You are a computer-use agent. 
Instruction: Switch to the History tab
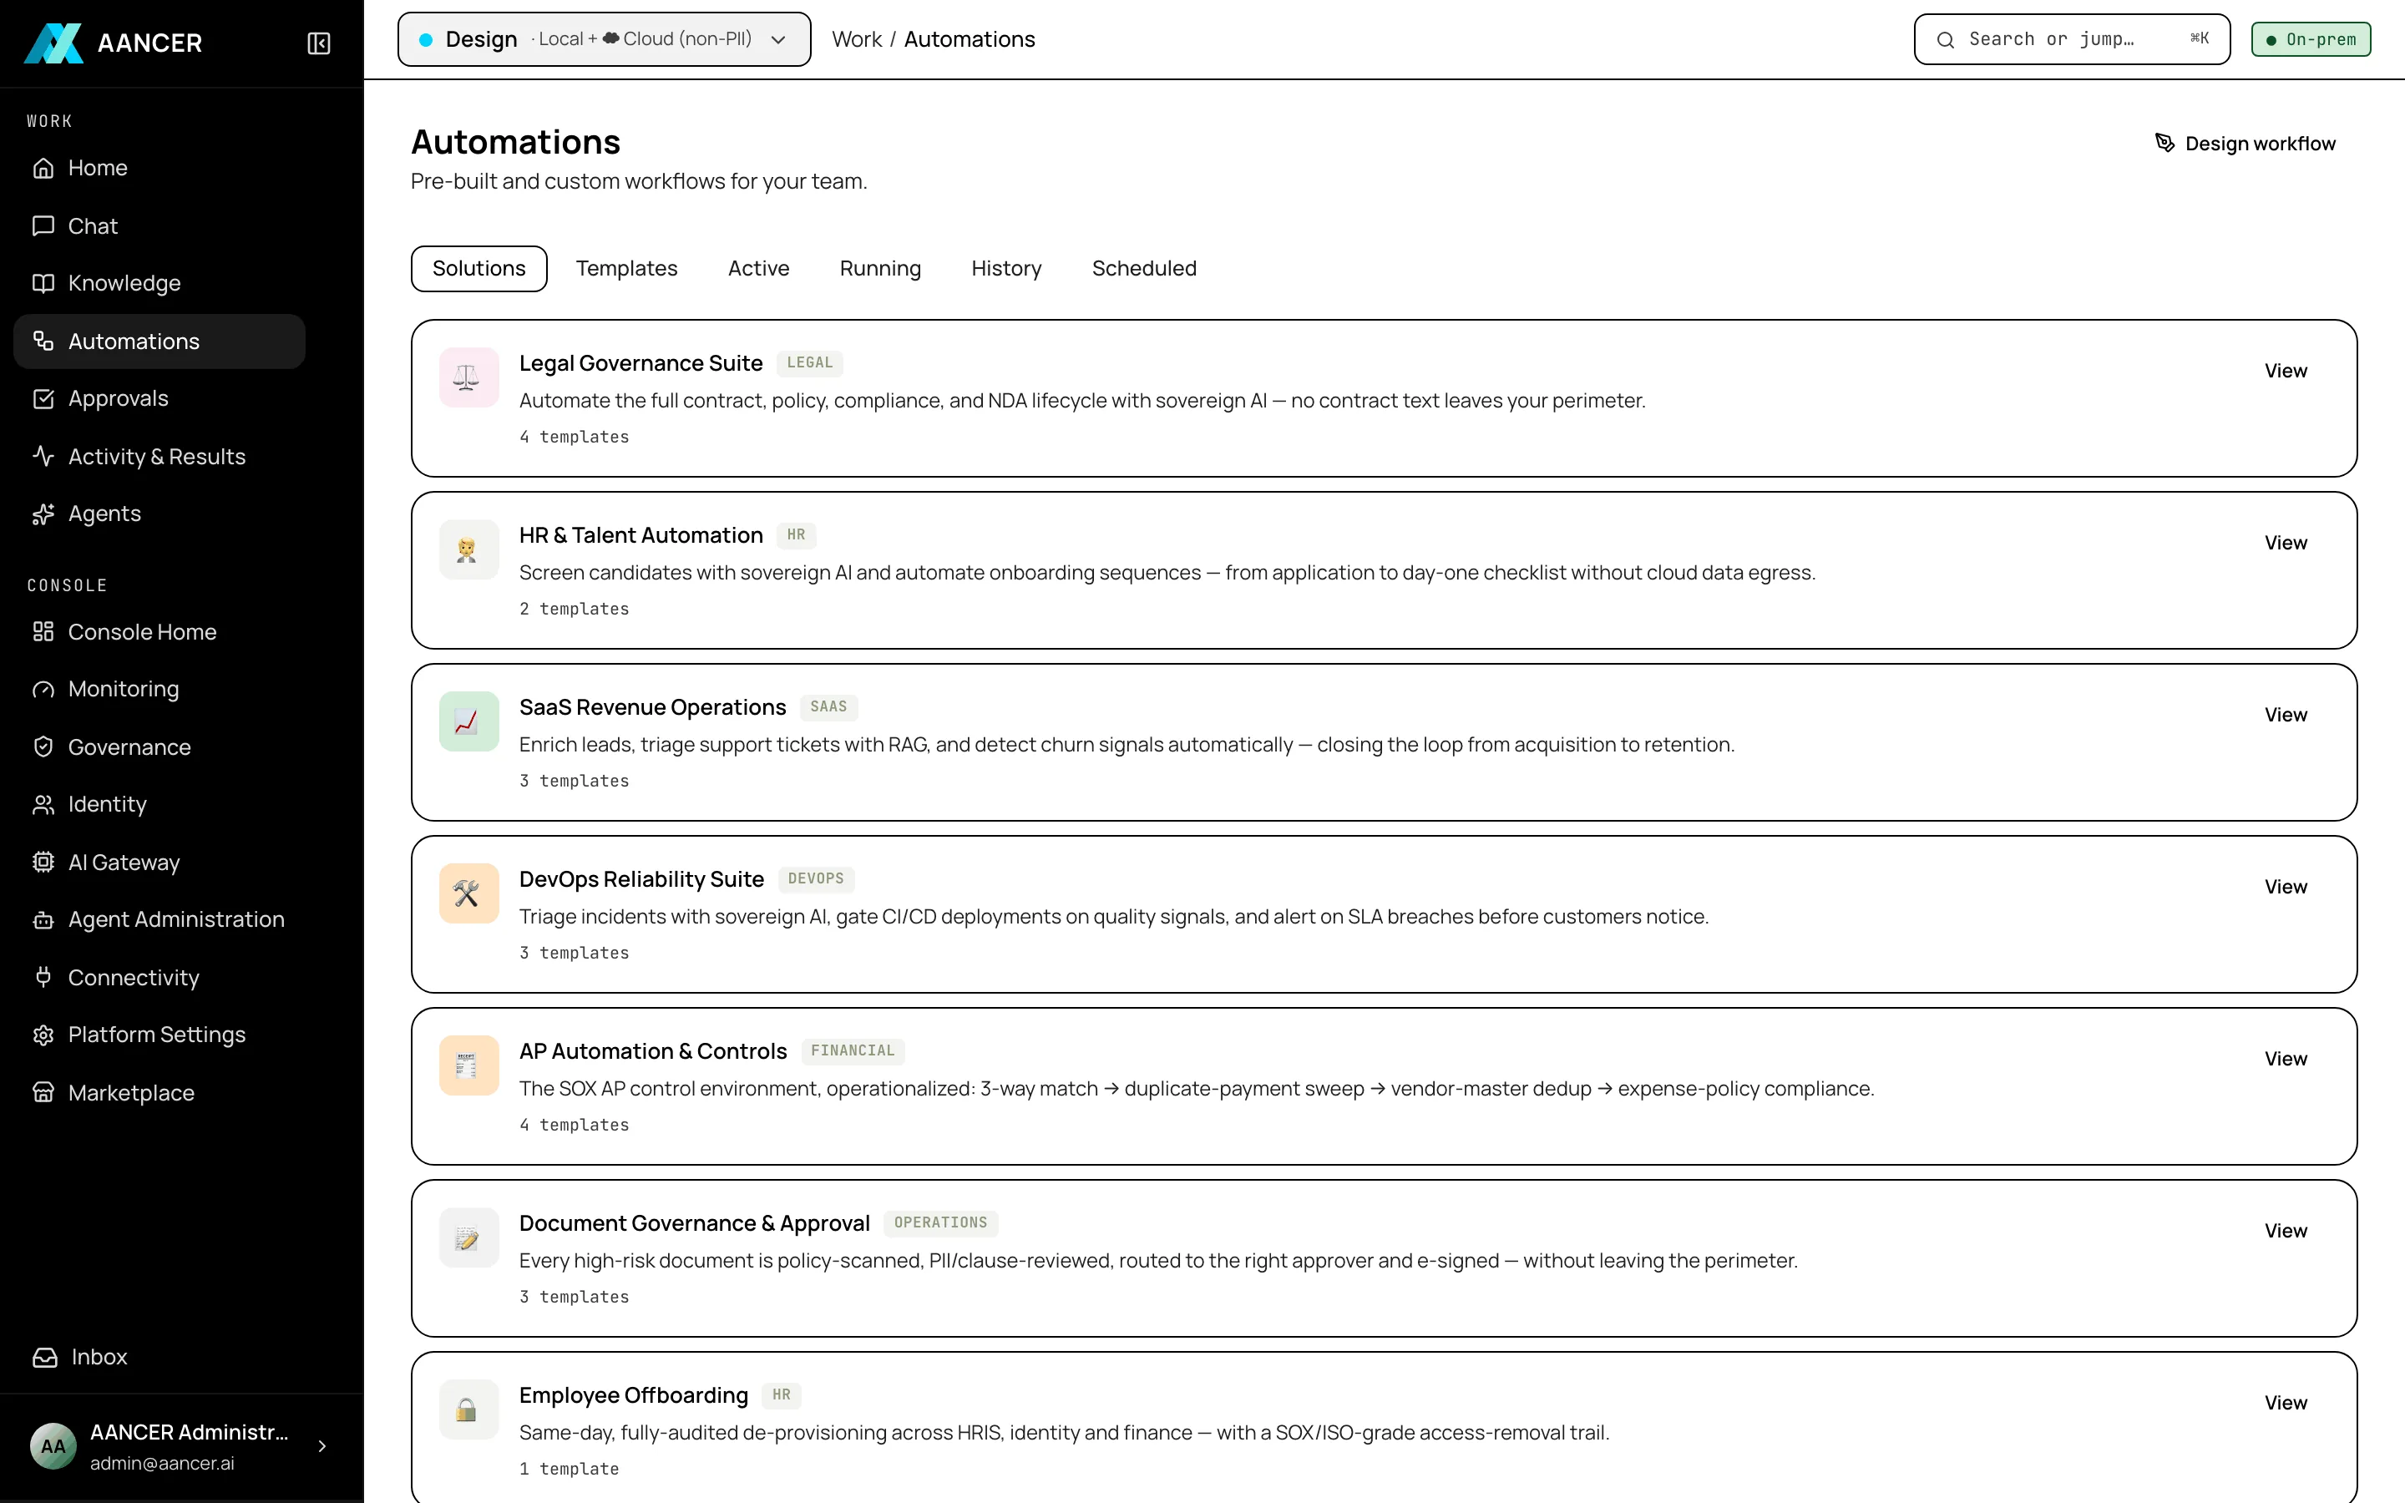point(1007,268)
